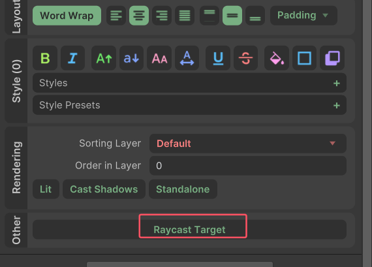
Task: Select the purple overlapping squares icon
Action: tap(332, 58)
